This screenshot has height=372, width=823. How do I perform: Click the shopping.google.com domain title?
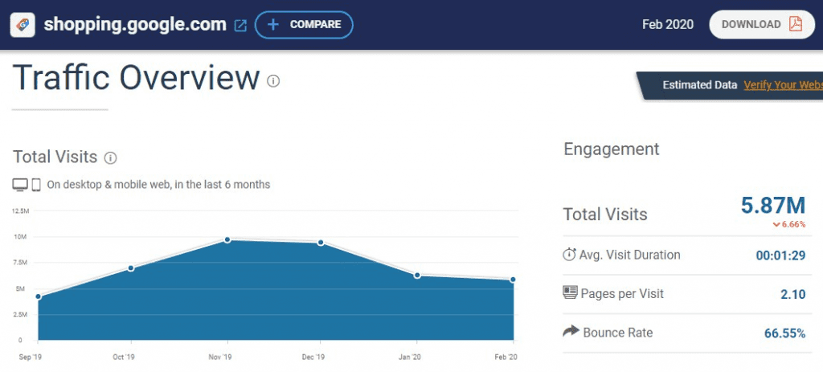point(135,24)
